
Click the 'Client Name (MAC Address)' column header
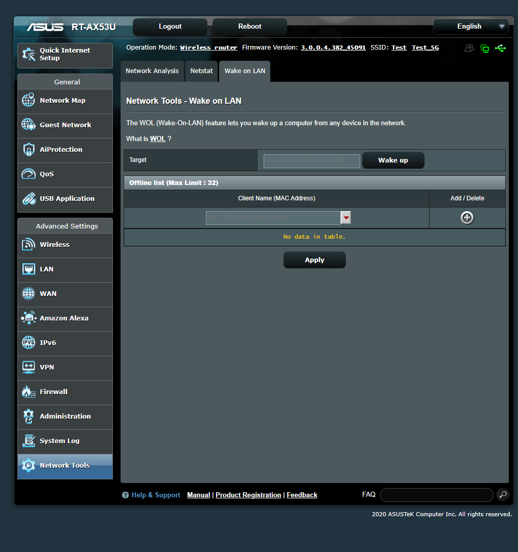276,198
